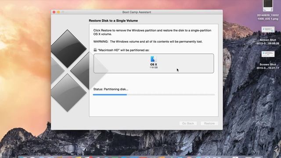Select the Screen Shot ending 10.01.17 desktop thumbnail

coord(268,54)
